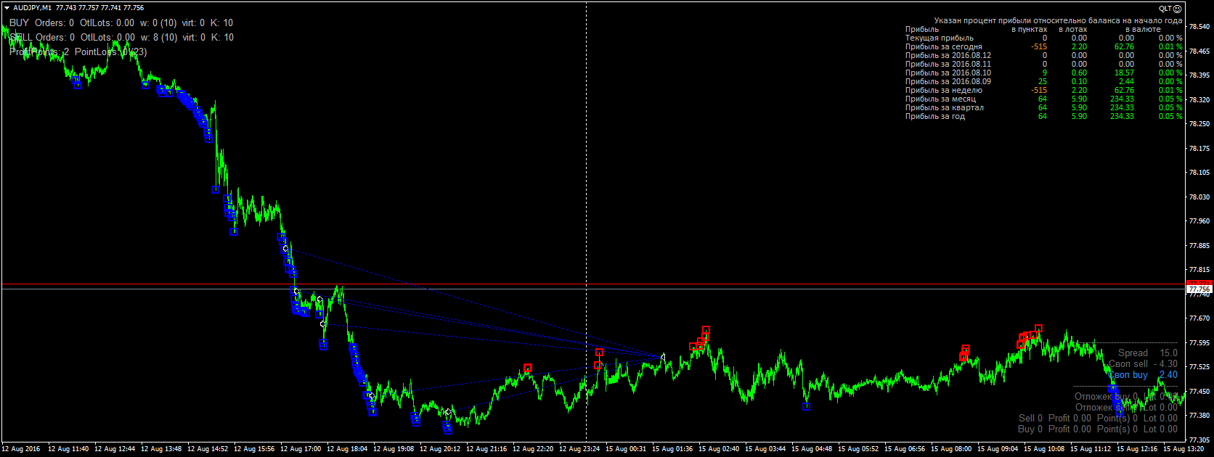
Task: Click the 'в лотах' column header
Action: (x=1073, y=29)
